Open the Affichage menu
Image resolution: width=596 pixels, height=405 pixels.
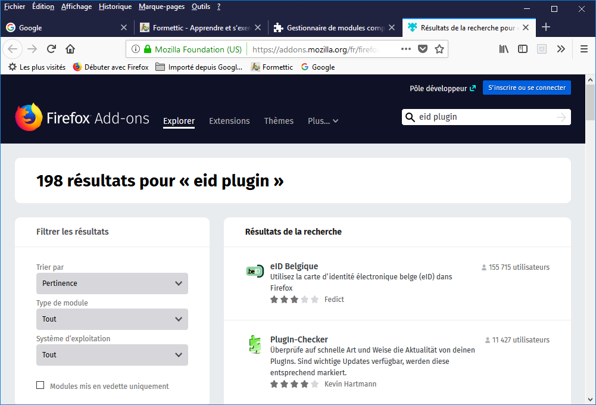[76, 7]
